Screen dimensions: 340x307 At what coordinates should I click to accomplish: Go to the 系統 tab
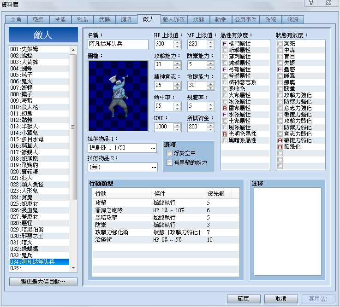tap(271, 20)
